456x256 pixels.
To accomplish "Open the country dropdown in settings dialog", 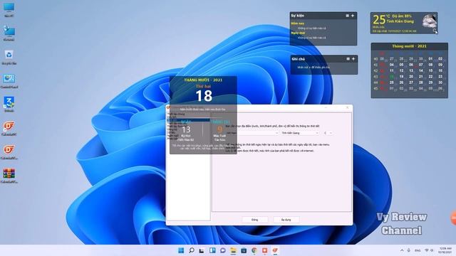I will 252,133.
